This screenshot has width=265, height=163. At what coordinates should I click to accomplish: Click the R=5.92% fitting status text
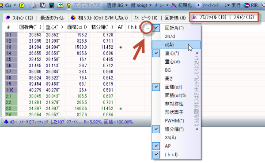pos(93,122)
